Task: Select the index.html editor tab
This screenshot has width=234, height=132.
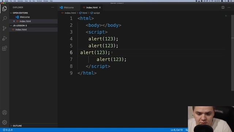Action: pos(92,7)
